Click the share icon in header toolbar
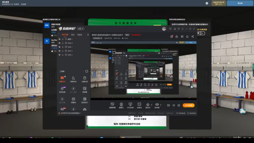Image resolution: width=254 pixels, height=143 pixels. coord(193,37)
